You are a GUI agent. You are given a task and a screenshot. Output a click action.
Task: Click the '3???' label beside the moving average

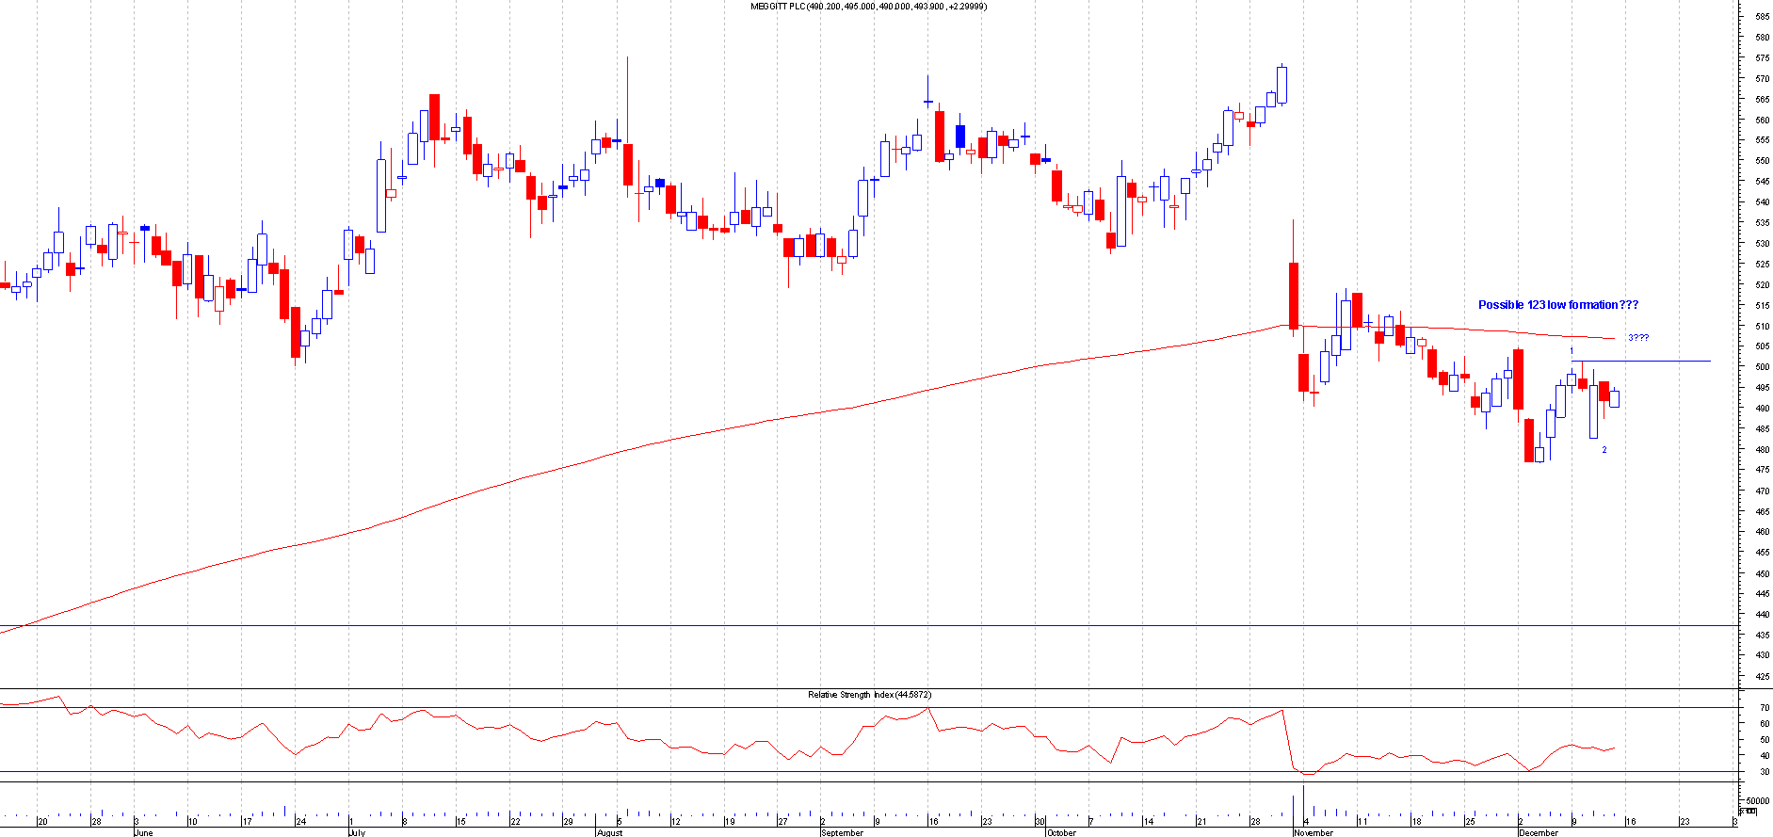pos(1637,338)
